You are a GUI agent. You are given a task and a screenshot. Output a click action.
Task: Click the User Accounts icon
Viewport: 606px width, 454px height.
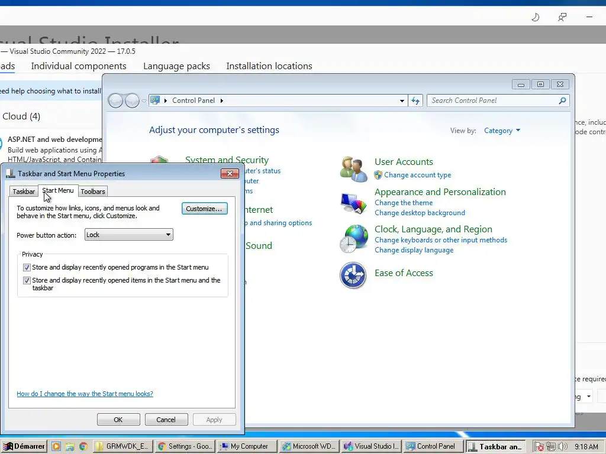[353, 169]
